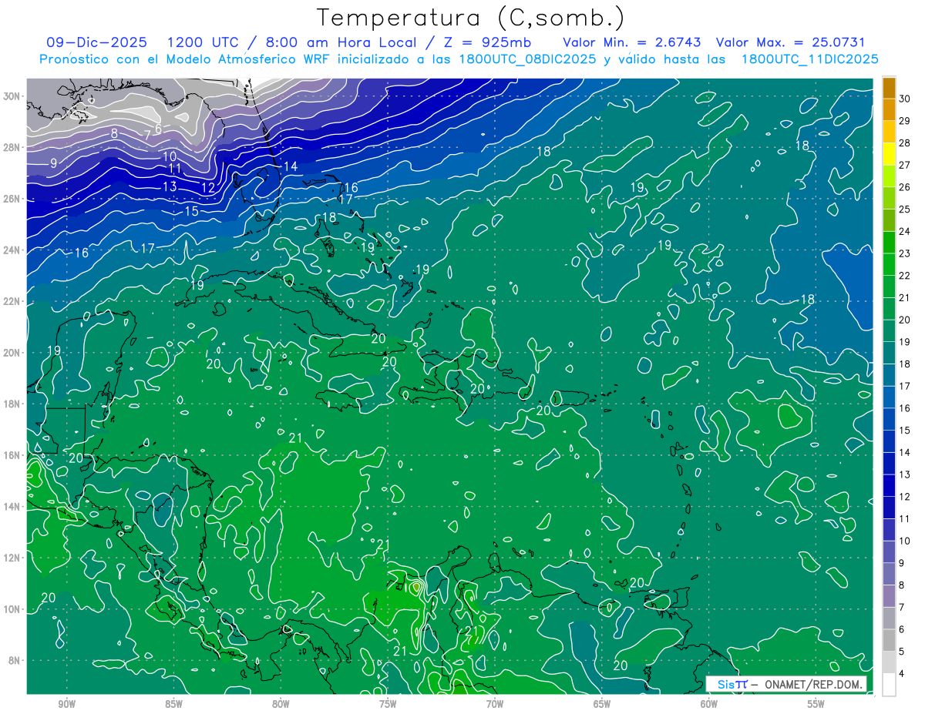Click the 'Temperatura (C,somb.)' map title
This screenshot has width=925, height=714.
(x=470, y=18)
